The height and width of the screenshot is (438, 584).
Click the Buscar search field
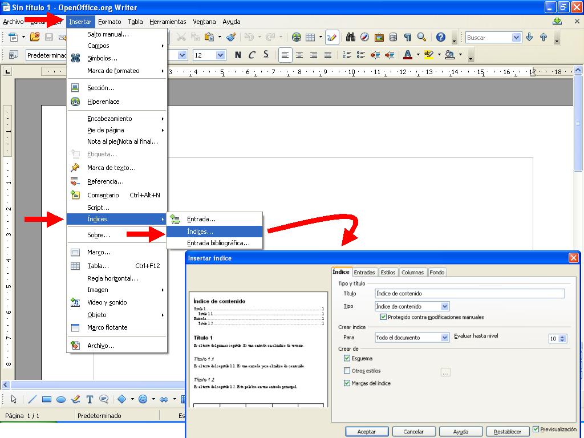click(x=489, y=37)
